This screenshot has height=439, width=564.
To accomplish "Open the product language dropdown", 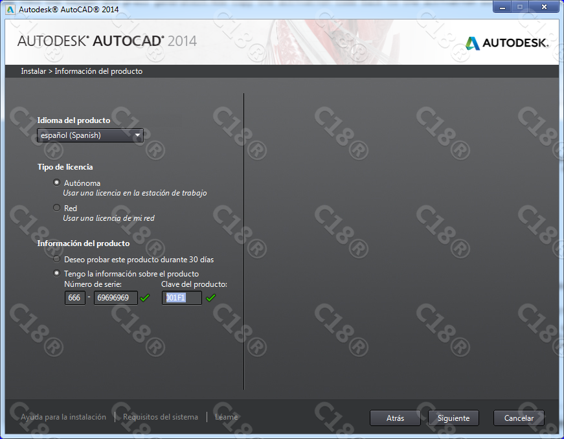I will tap(90, 135).
